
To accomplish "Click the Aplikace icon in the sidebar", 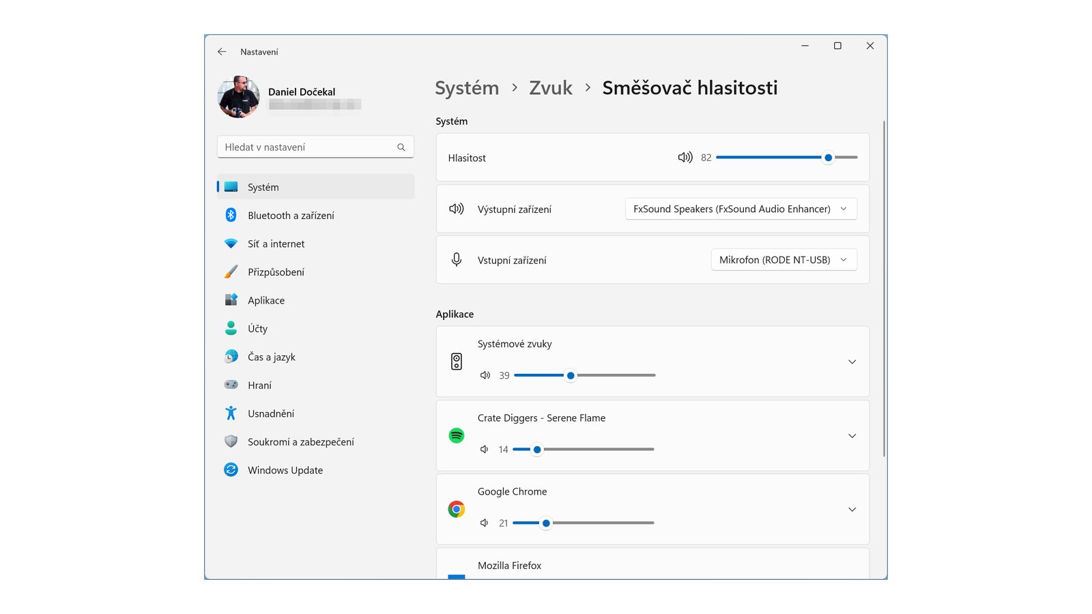I will [231, 300].
